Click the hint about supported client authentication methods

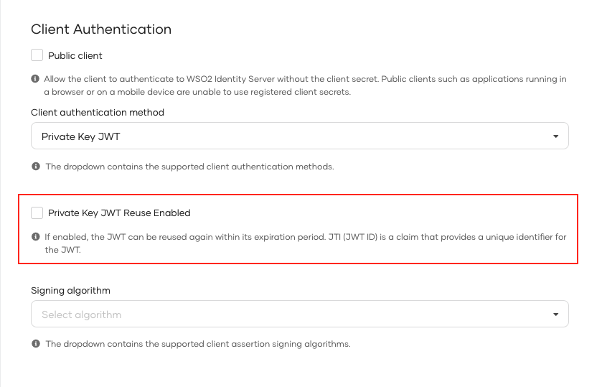point(189,167)
